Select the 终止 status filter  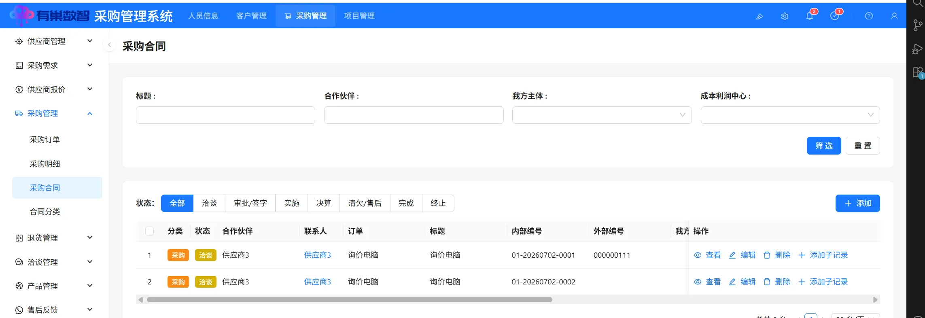(x=438, y=203)
